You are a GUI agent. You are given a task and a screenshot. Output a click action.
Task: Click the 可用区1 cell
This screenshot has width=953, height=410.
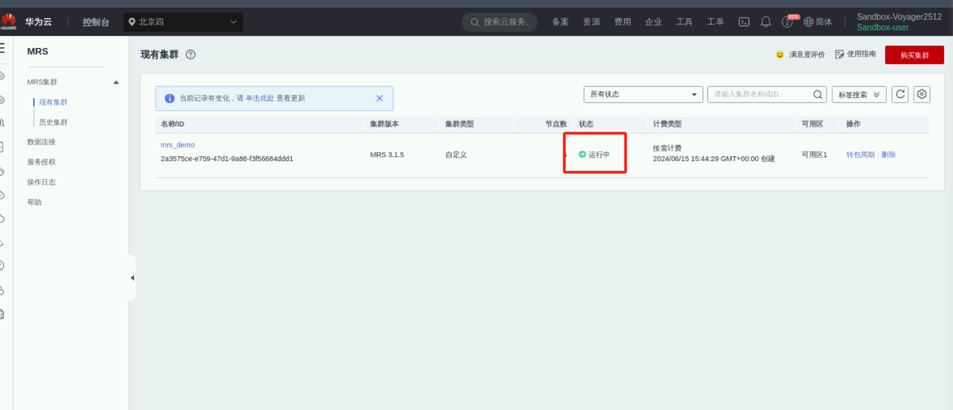[x=814, y=155]
